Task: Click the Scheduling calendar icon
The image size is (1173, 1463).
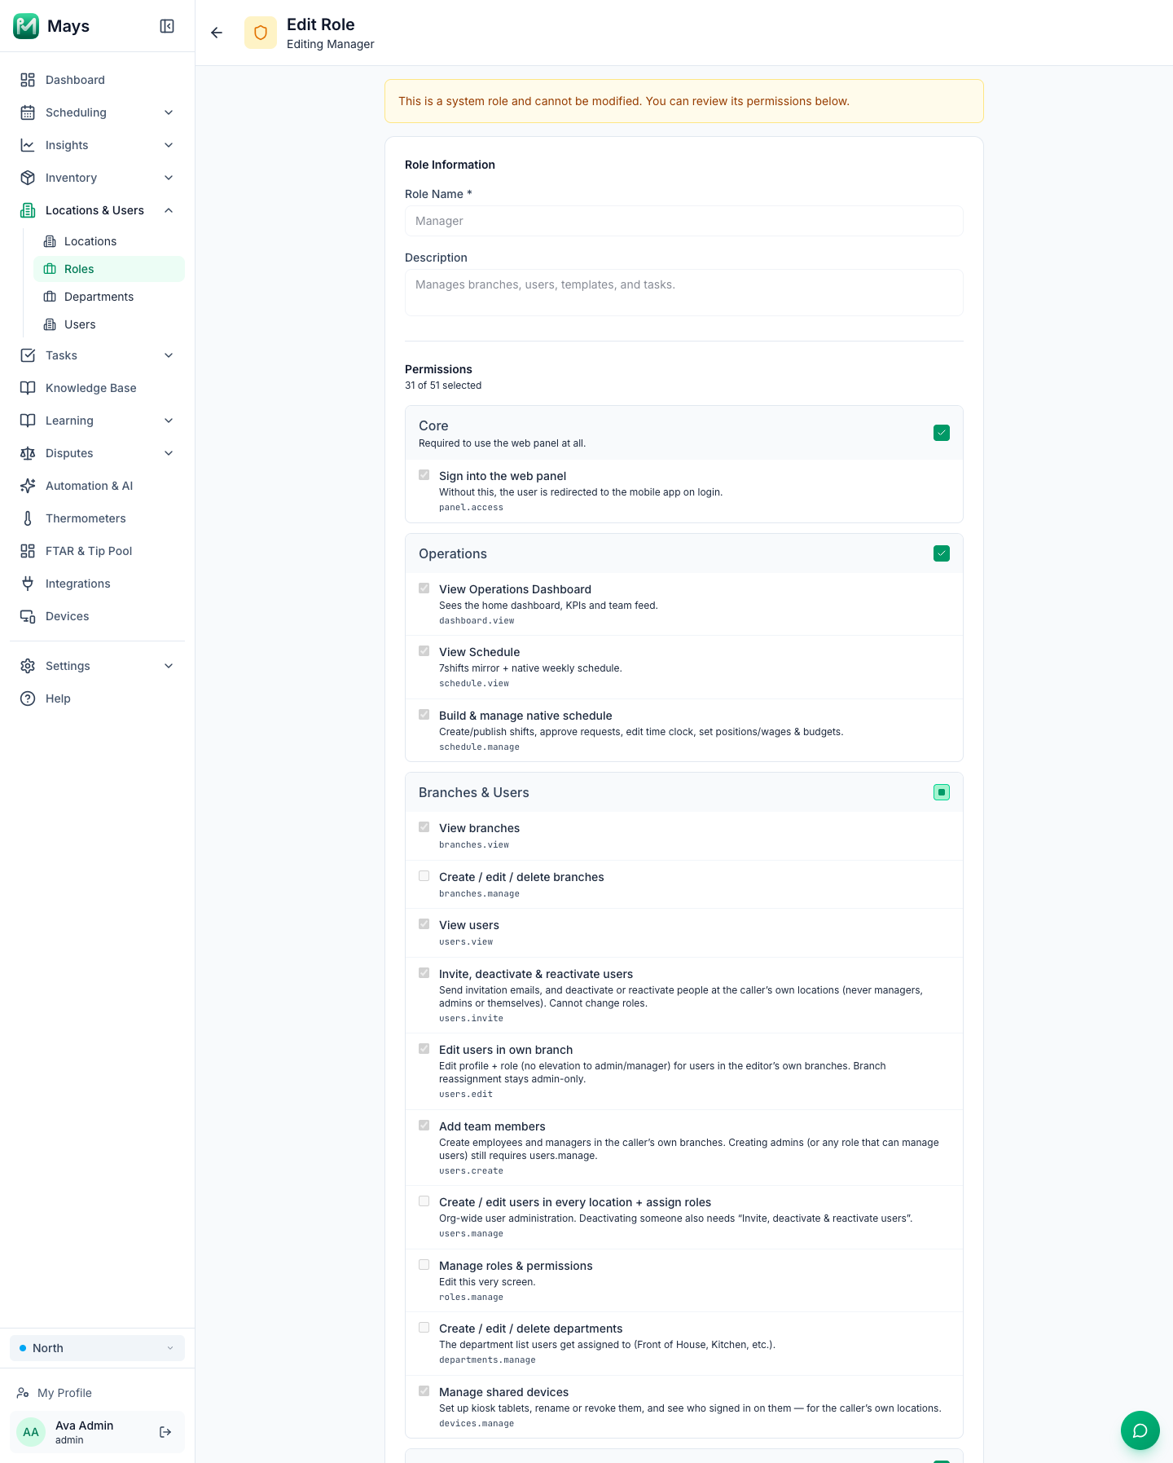Action: pyautogui.click(x=28, y=112)
